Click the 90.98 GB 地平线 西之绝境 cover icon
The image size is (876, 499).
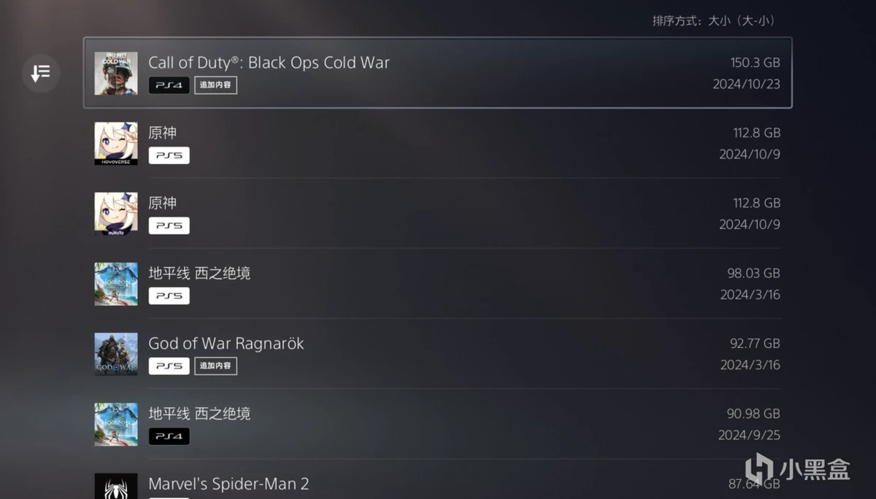(116, 424)
